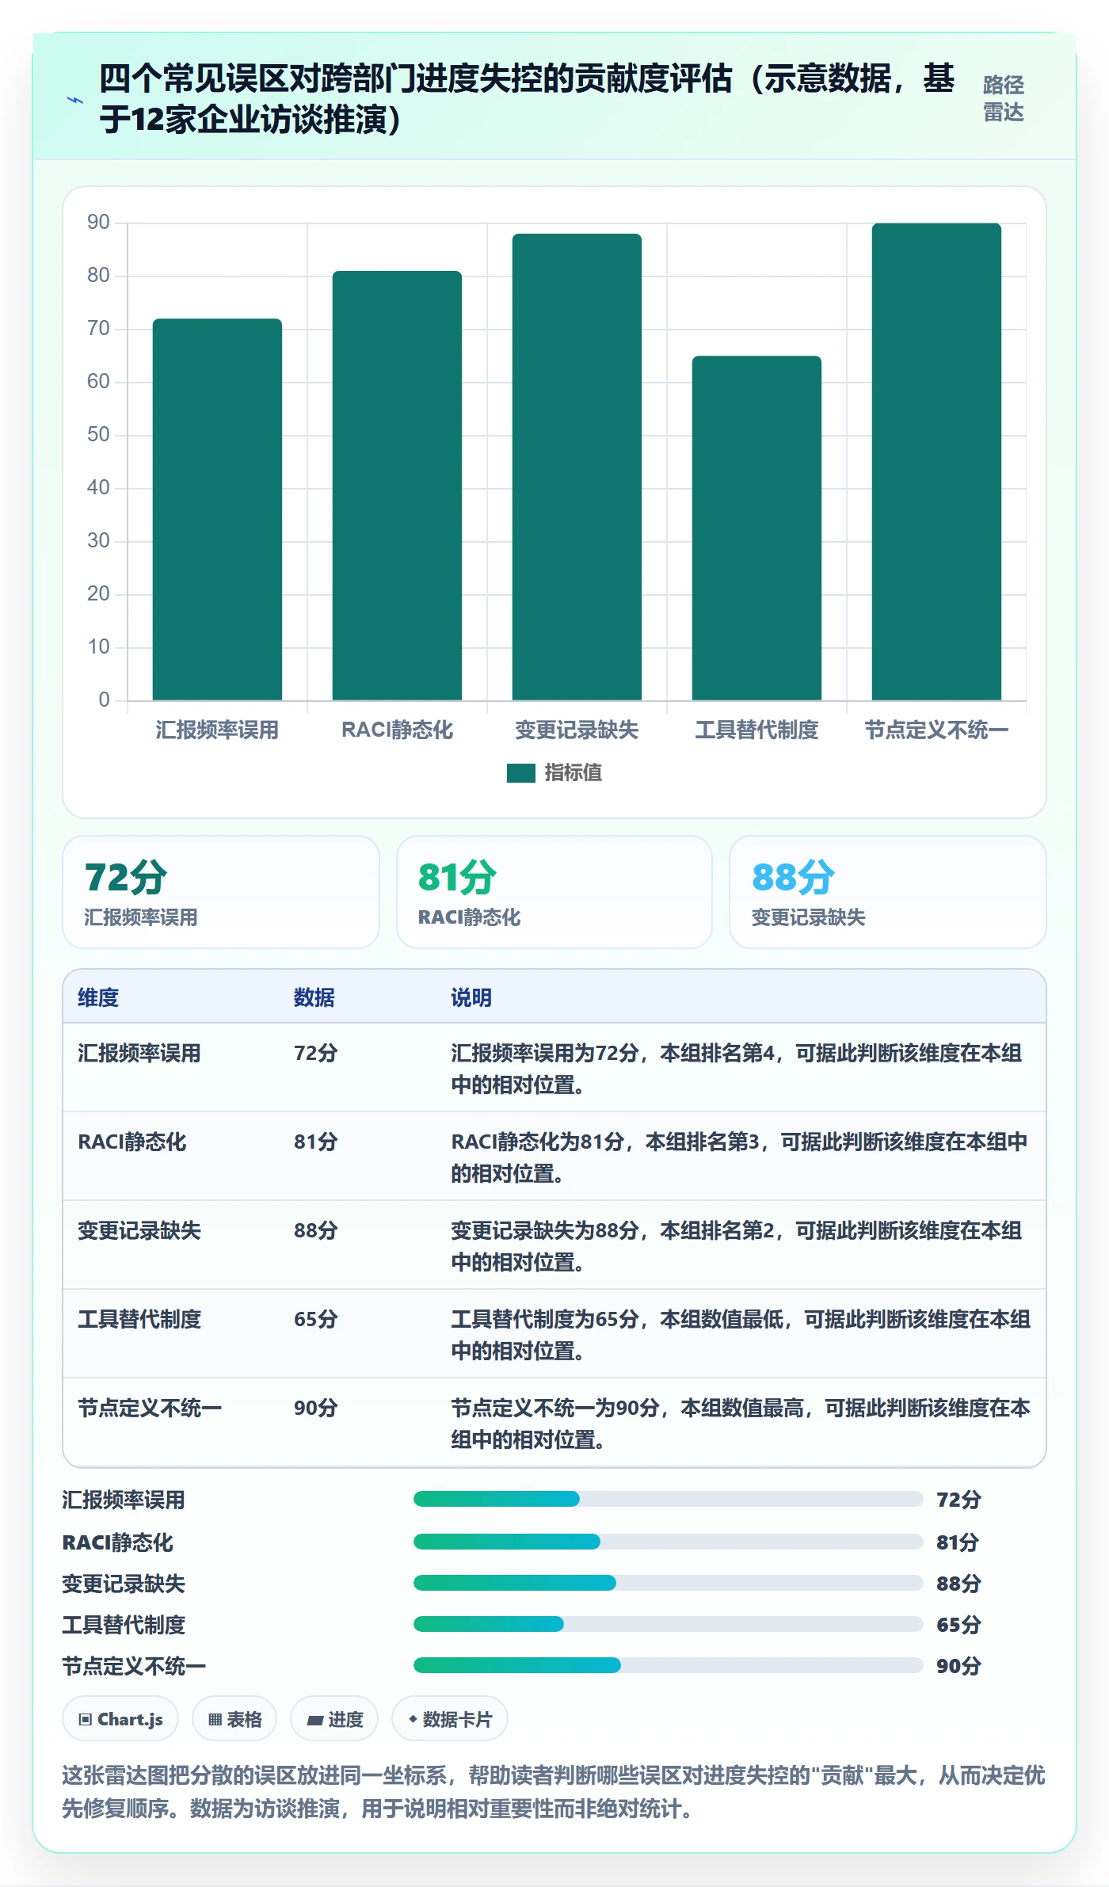
Task: Select the 节点定义不统一 table row name cell
Action: [150, 1408]
